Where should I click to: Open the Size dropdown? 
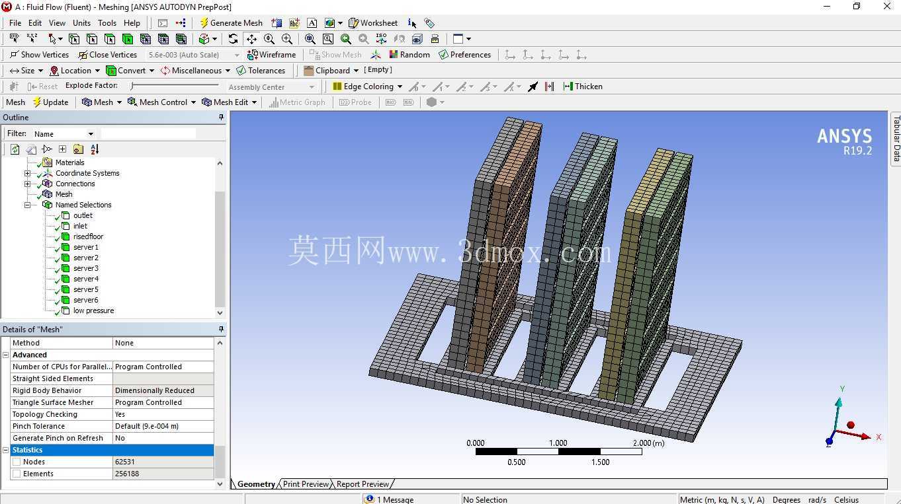tap(26, 71)
